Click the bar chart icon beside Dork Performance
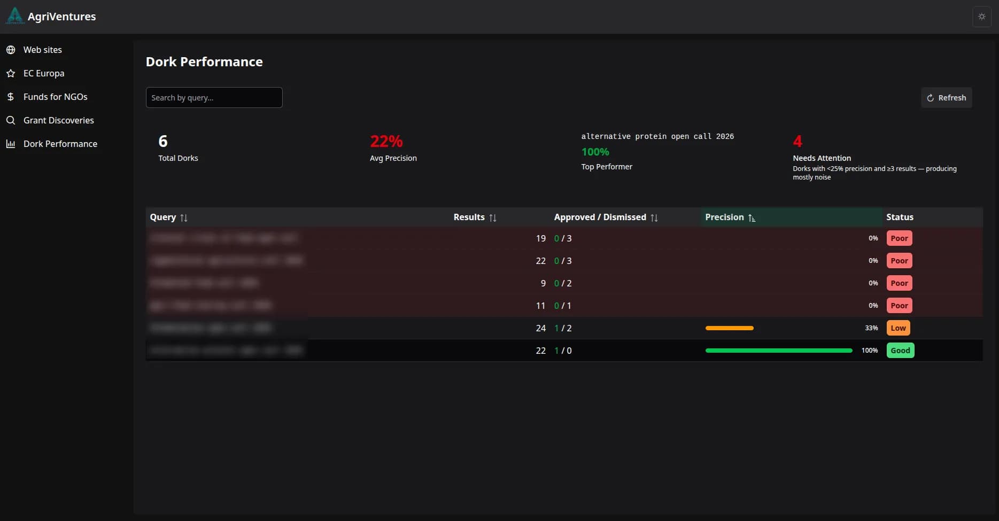 [x=11, y=144]
